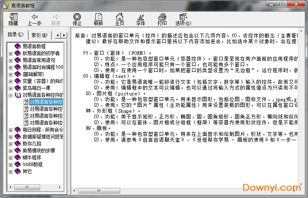Open the second 对易语言各种控 topic page
Image resolution: width=308 pixels, height=198 pixels.
pyautogui.click(x=46, y=109)
